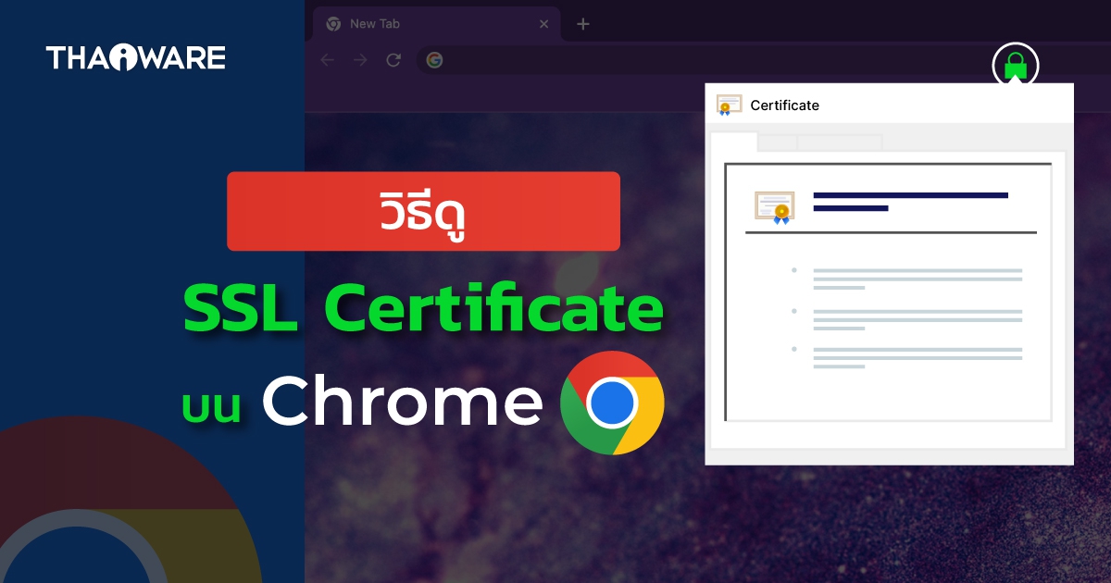This screenshot has width=1111, height=583.
Task: Click the certificate ribbon icon in the dialog header
Action: click(730, 105)
